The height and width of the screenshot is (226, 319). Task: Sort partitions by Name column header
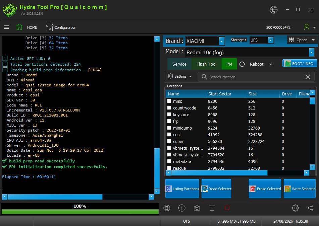click(x=186, y=94)
